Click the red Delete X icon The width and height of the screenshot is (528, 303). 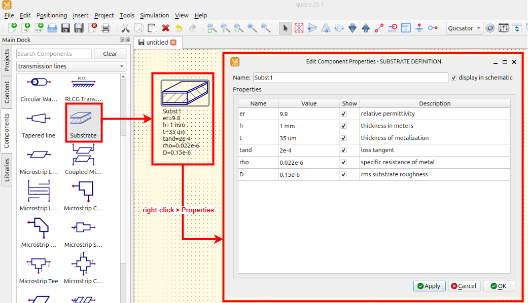[x=166, y=28]
